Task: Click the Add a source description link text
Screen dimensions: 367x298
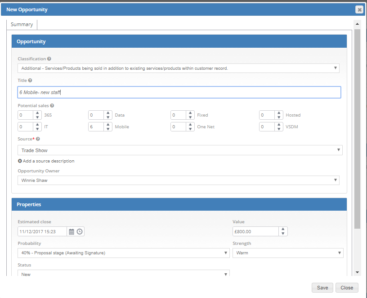Action: [x=49, y=161]
